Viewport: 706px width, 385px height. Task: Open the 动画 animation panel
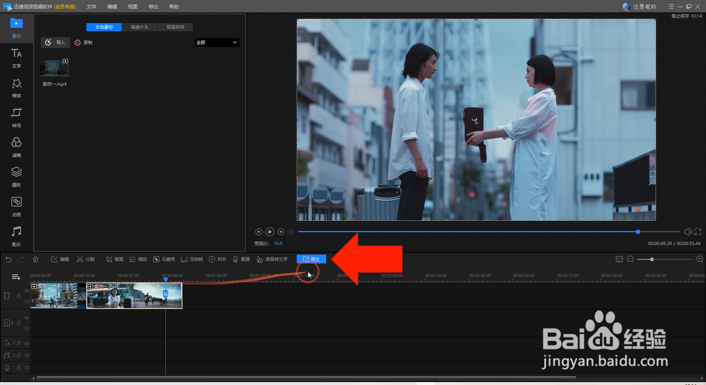click(x=16, y=207)
